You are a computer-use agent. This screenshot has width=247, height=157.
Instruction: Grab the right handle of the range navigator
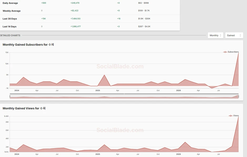coord(239,96)
